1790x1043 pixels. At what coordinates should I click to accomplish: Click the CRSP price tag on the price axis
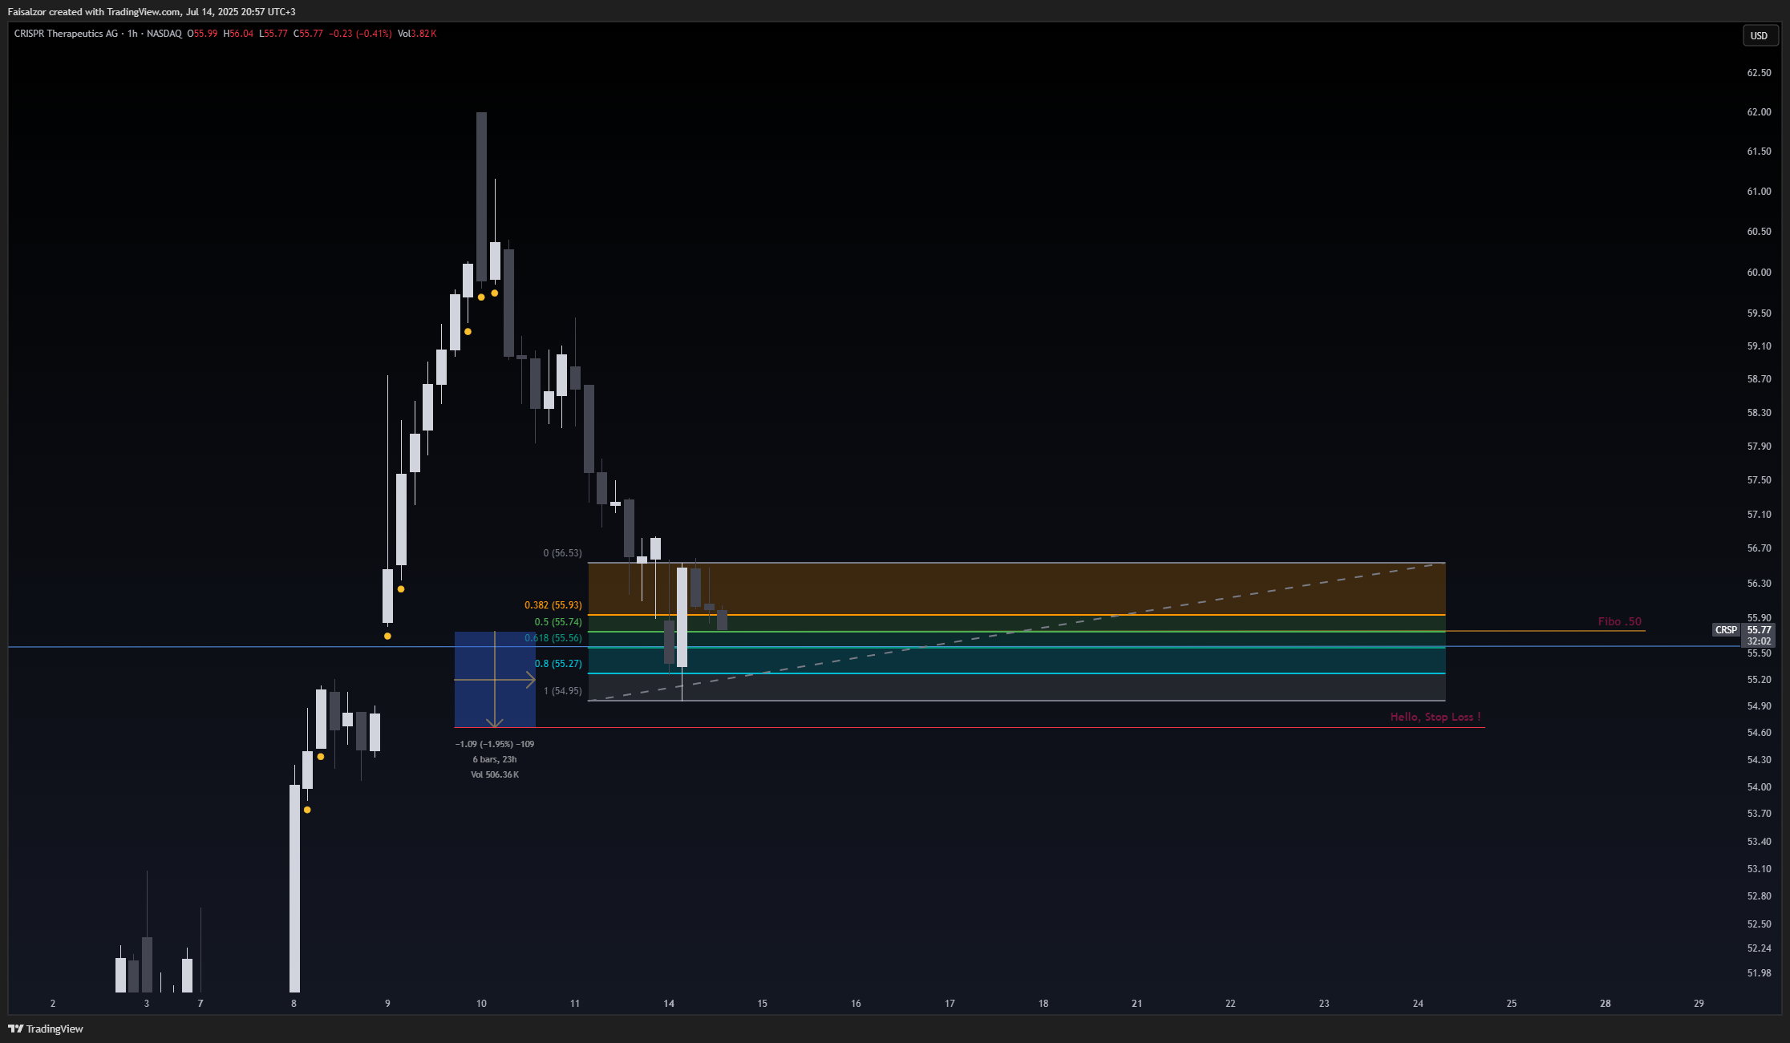point(1726,630)
